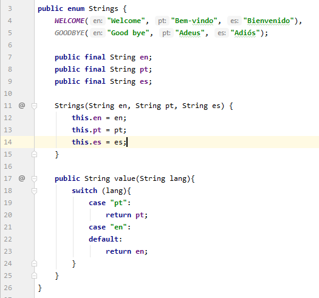Click the "Adiós" string literal

pyautogui.click(x=245, y=33)
